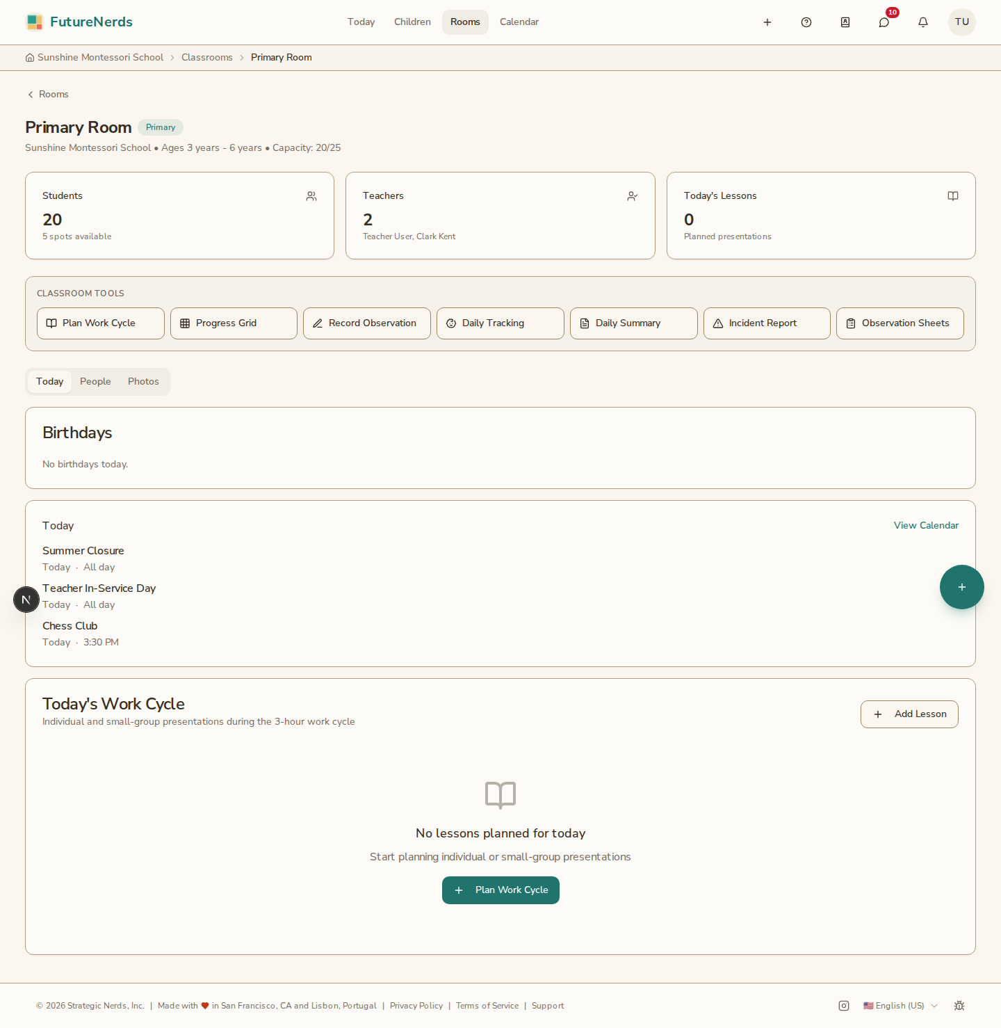The width and height of the screenshot is (1001, 1028).
Task: Click the FutureNerds logo icon
Action: [x=35, y=22]
